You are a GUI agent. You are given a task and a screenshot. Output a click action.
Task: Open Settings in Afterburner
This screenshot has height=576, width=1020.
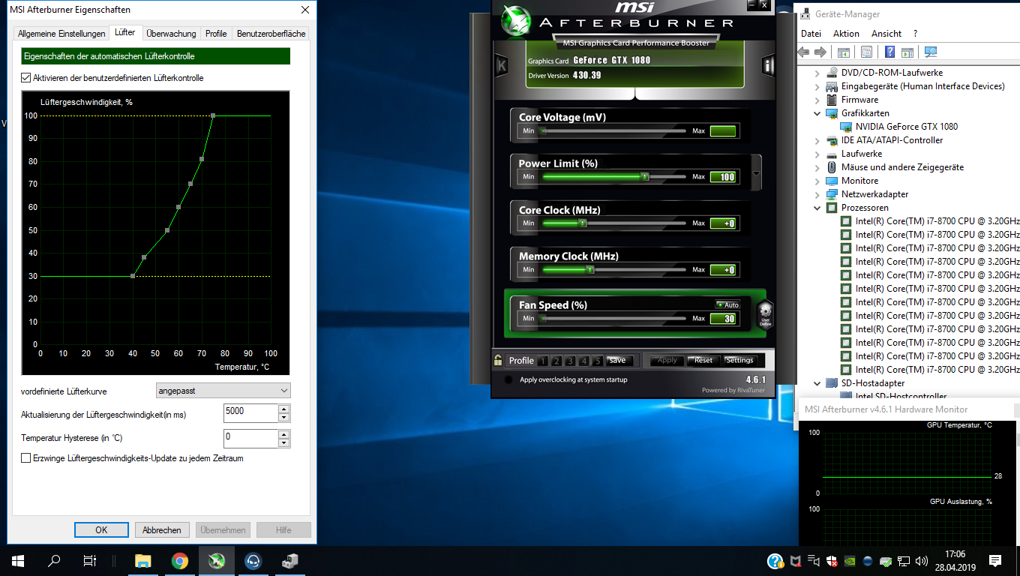[739, 360]
